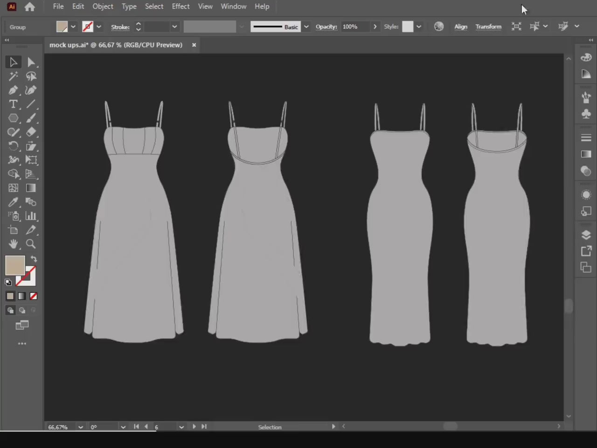Pick the Zoom tool
Image resolution: width=597 pixels, height=448 pixels.
click(x=31, y=244)
